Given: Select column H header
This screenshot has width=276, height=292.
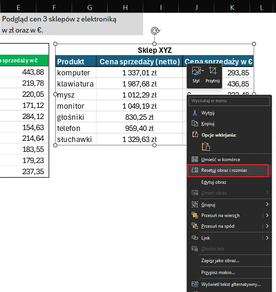Looking at the screenshot, I should click(x=126, y=7).
